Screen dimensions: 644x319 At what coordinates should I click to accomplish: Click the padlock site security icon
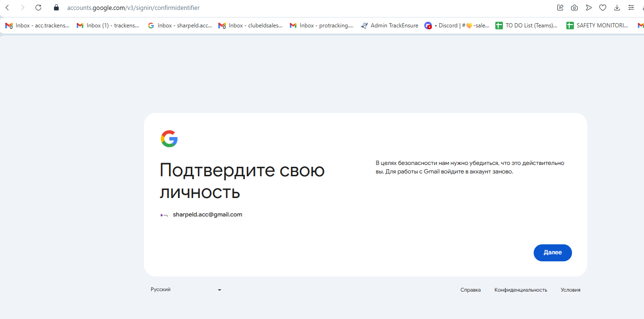pyautogui.click(x=56, y=8)
